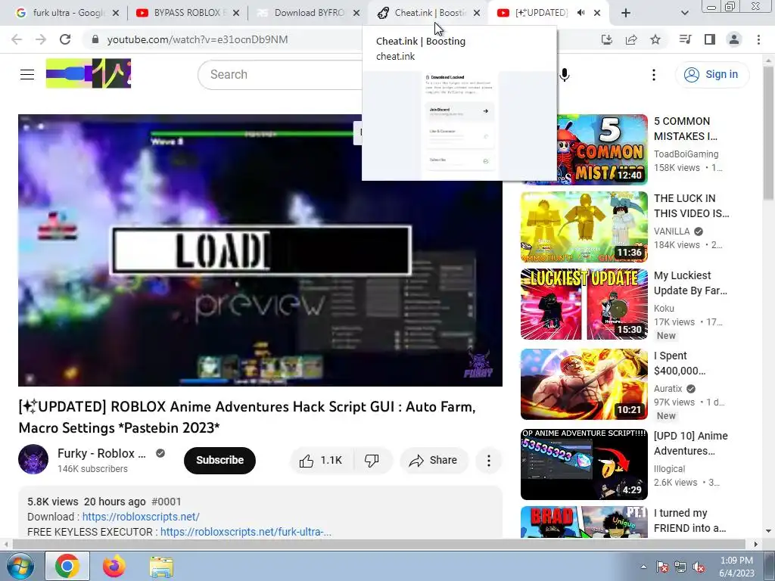Like the video with thumbs up
The width and height of the screenshot is (775, 581).
321,461
